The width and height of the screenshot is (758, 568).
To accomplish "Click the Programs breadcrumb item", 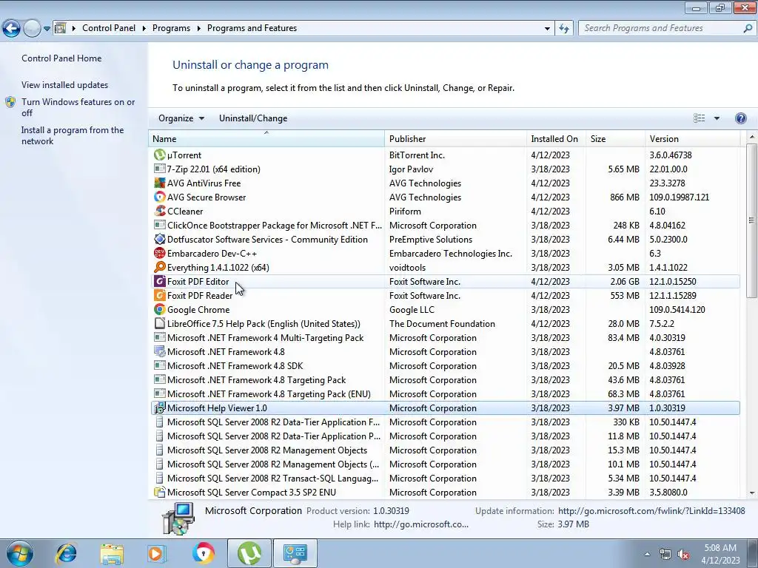I will (x=171, y=28).
